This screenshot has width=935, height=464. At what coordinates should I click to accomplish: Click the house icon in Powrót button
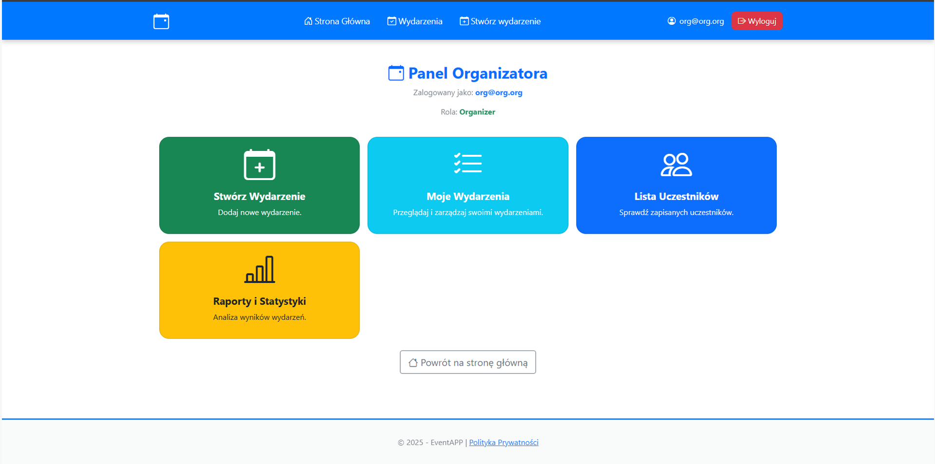(413, 363)
